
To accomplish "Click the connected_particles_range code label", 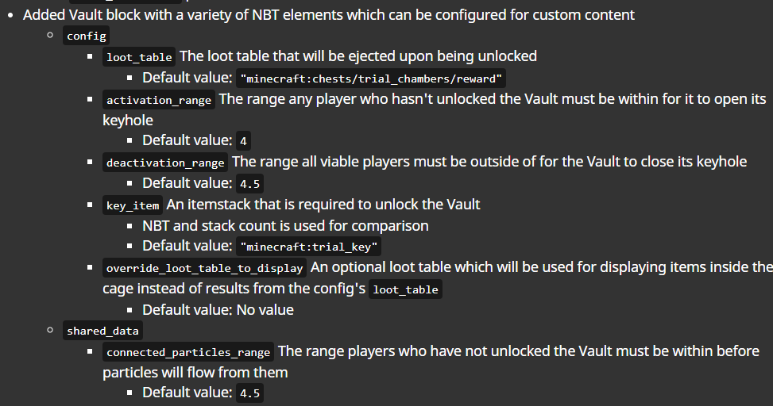I will [x=188, y=352].
